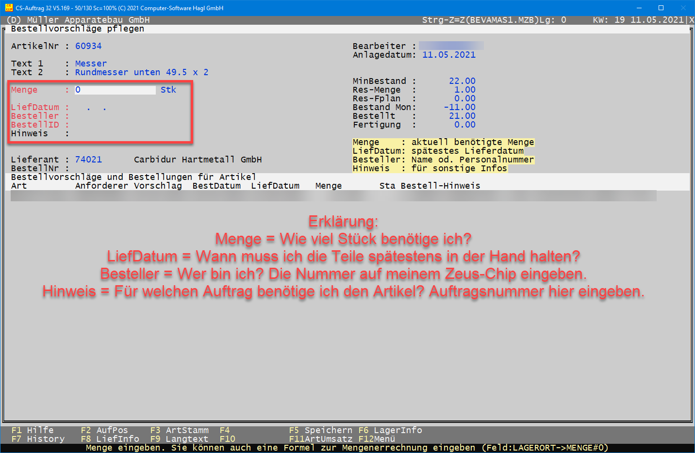Click into the Menge input field
The width and height of the screenshot is (695, 453).
(x=115, y=90)
